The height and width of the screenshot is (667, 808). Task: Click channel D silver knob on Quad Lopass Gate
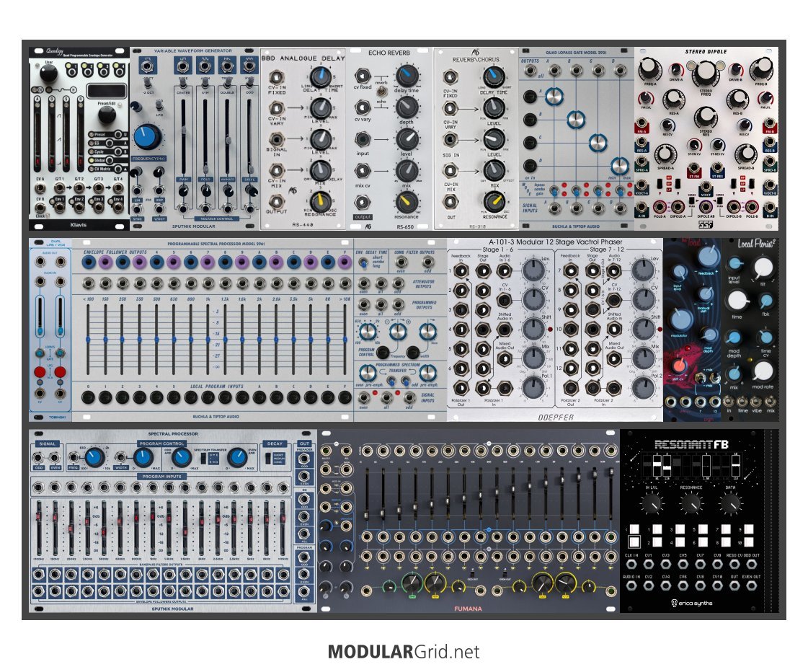pyautogui.click(x=619, y=166)
